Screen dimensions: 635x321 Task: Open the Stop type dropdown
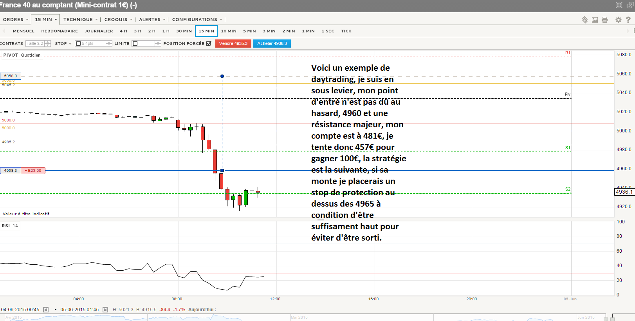click(x=63, y=43)
